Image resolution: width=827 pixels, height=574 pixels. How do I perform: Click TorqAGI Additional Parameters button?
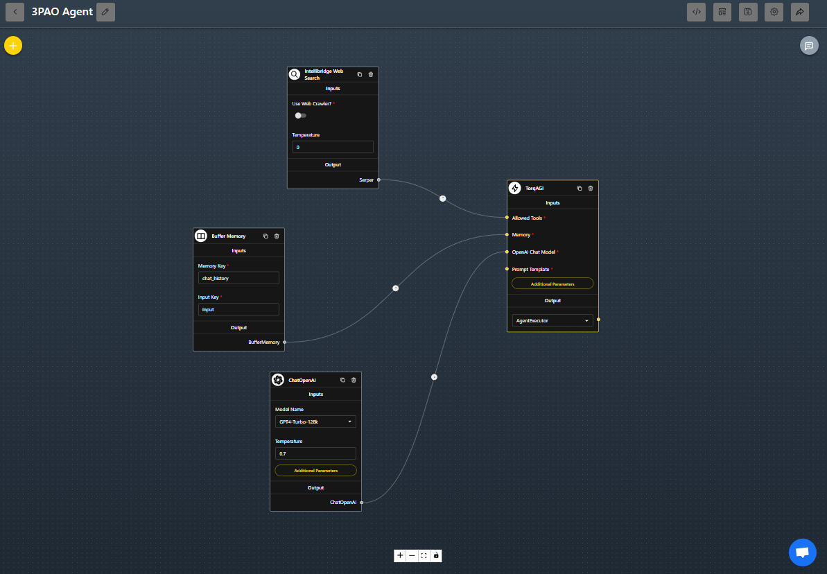click(x=552, y=284)
